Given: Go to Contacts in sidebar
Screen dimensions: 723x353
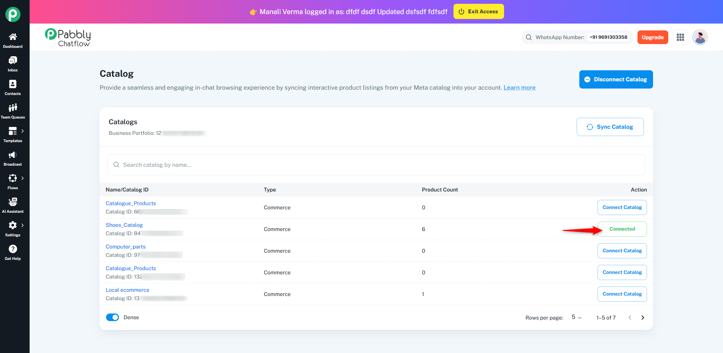Looking at the screenshot, I should point(13,84).
